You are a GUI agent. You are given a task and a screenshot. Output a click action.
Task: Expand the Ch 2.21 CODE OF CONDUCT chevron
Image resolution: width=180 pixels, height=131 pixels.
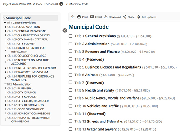pyautogui.click(x=6, y=109)
